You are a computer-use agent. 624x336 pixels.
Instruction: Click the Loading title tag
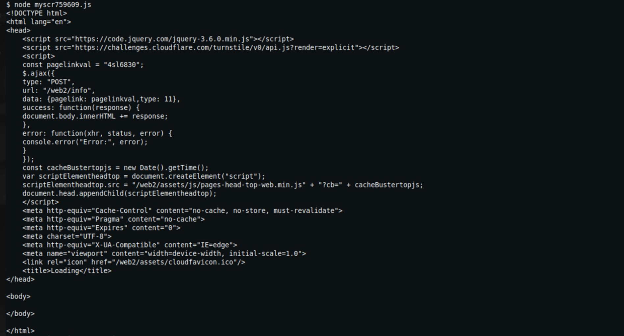coord(67,271)
